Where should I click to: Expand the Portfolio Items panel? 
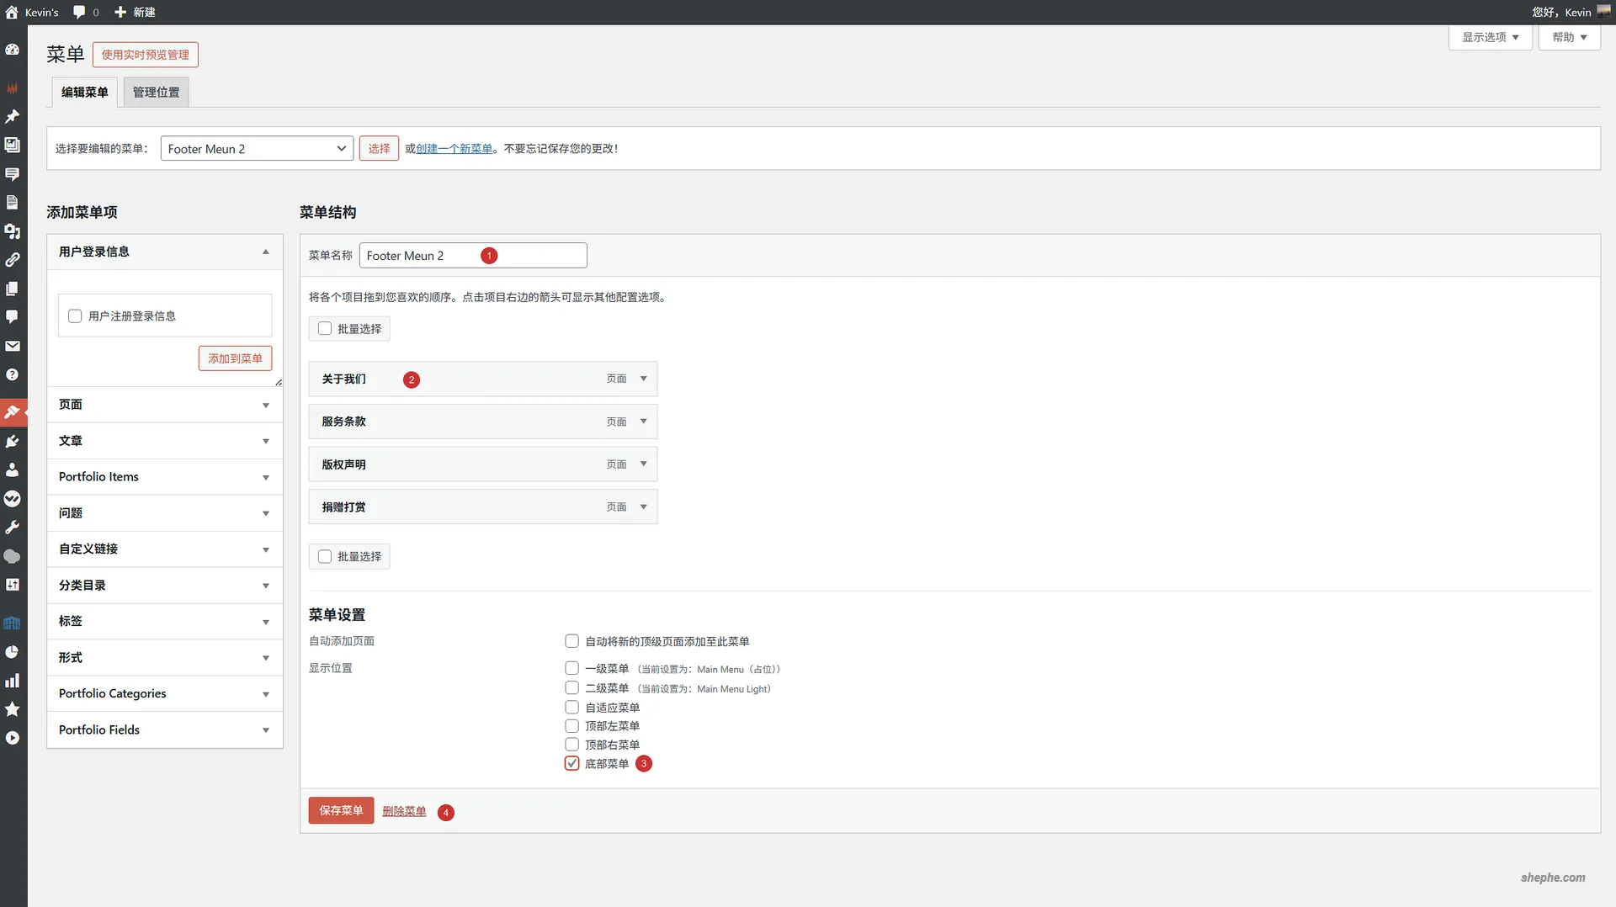pyautogui.click(x=164, y=477)
